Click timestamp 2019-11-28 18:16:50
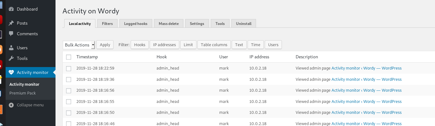Screen dimensions: 435x126 (95, 112)
